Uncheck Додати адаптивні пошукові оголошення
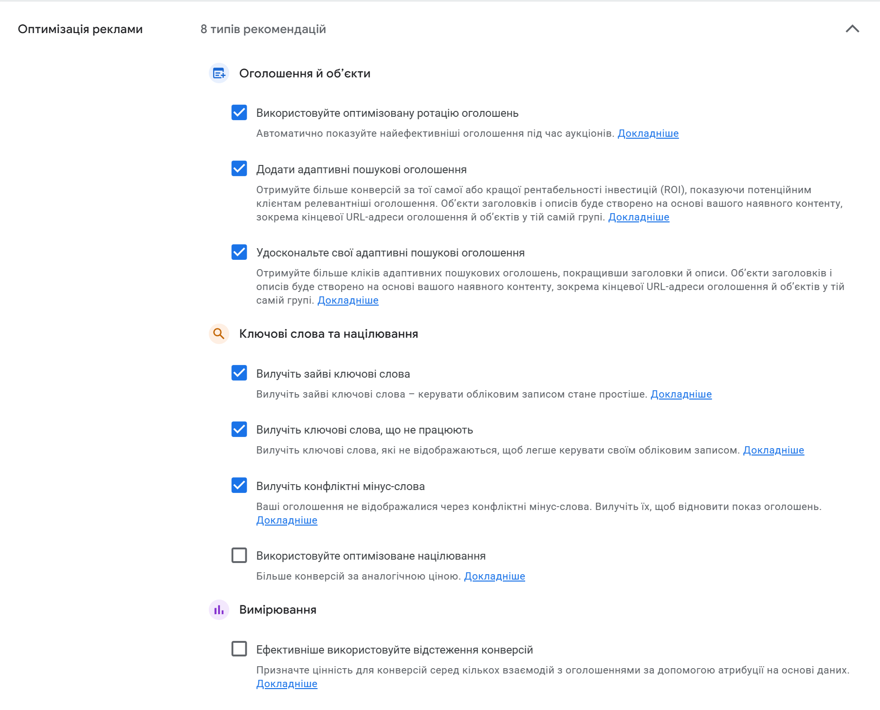880x710 pixels. [x=239, y=169]
